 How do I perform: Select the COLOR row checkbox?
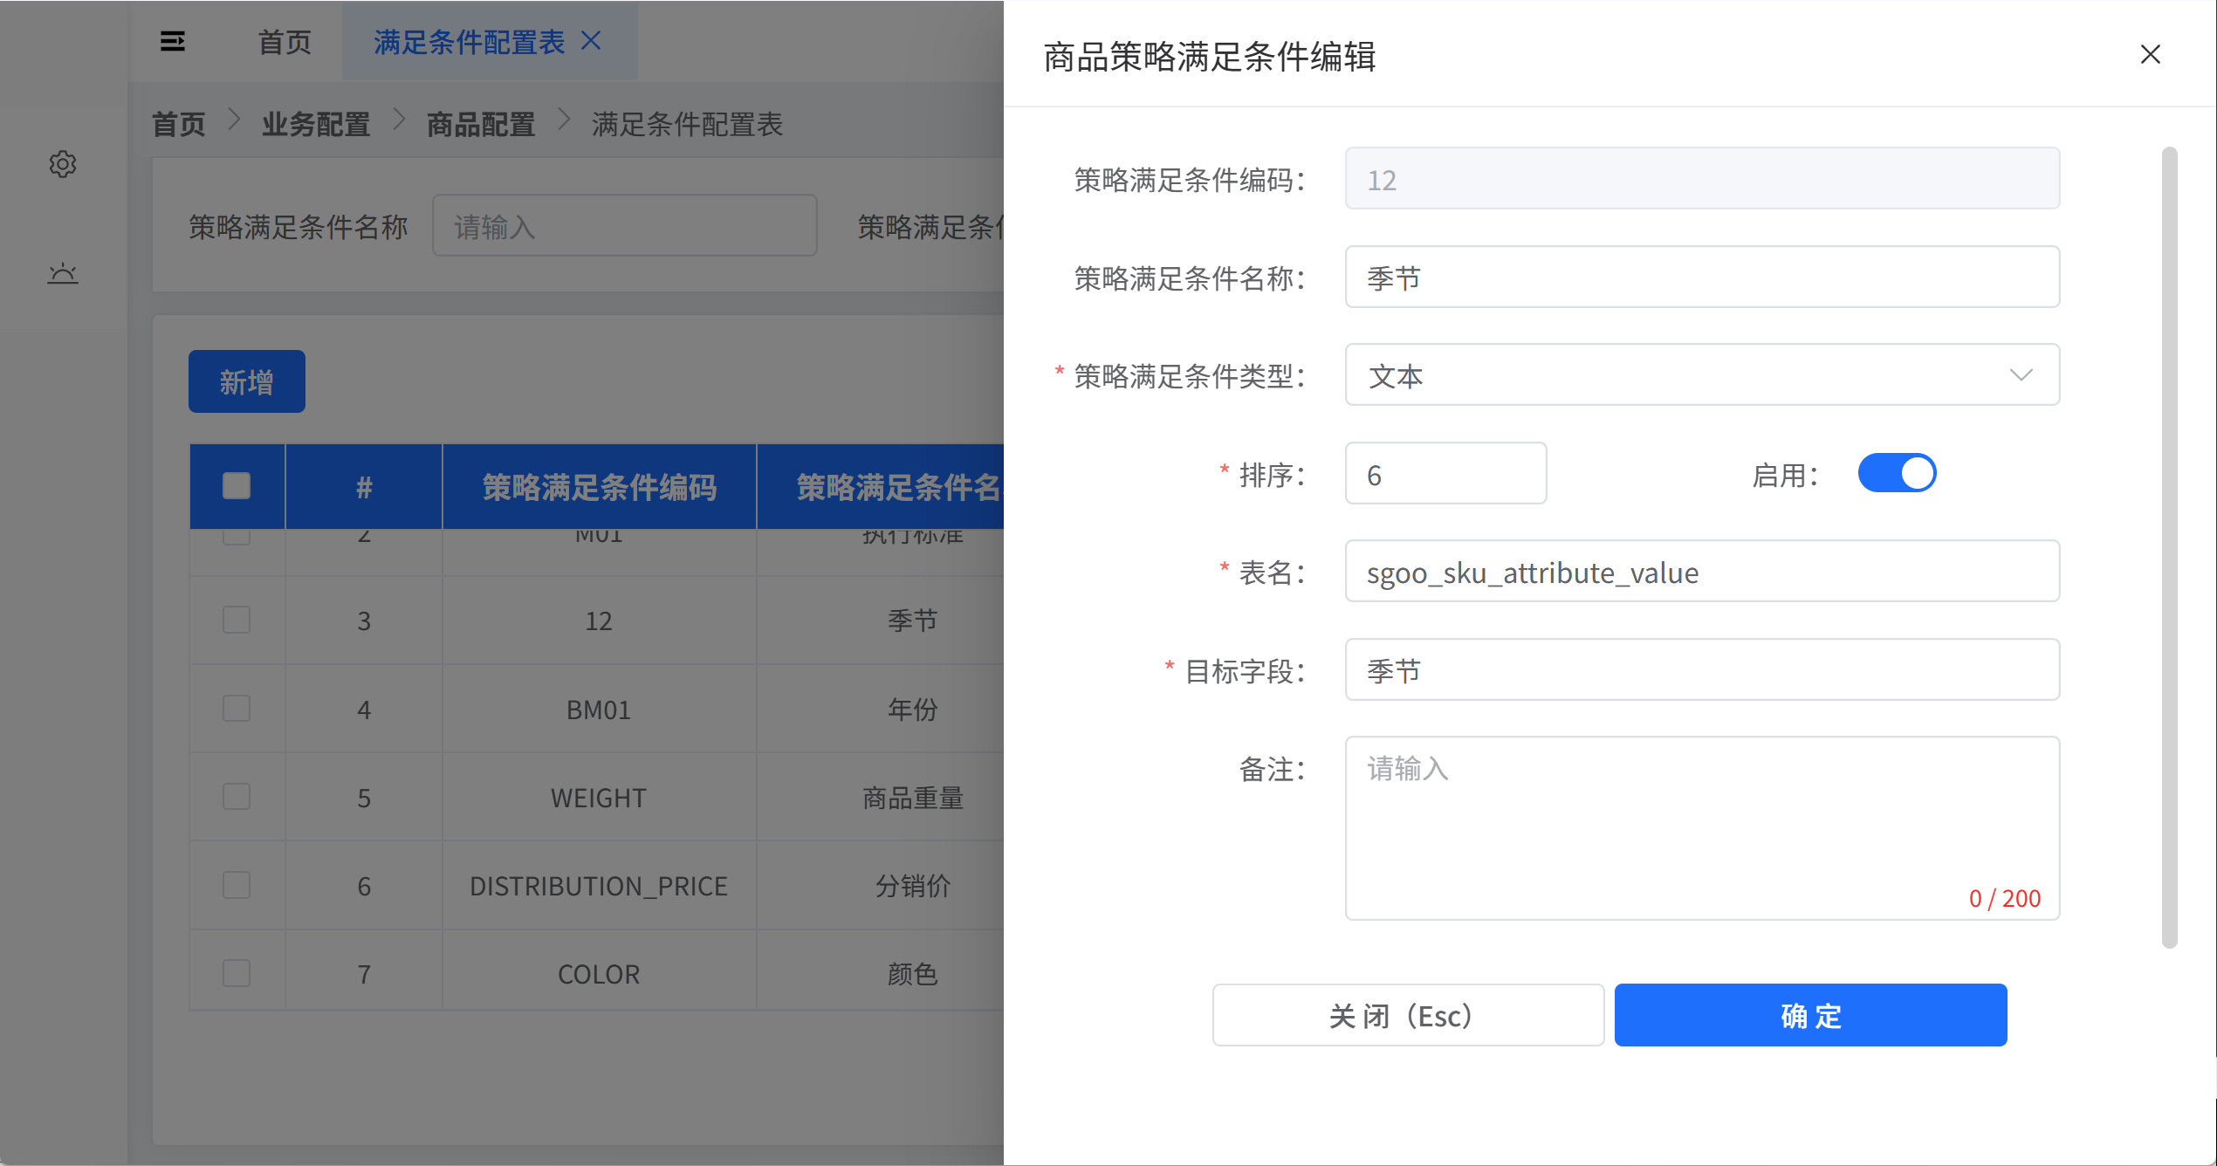[237, 973]
